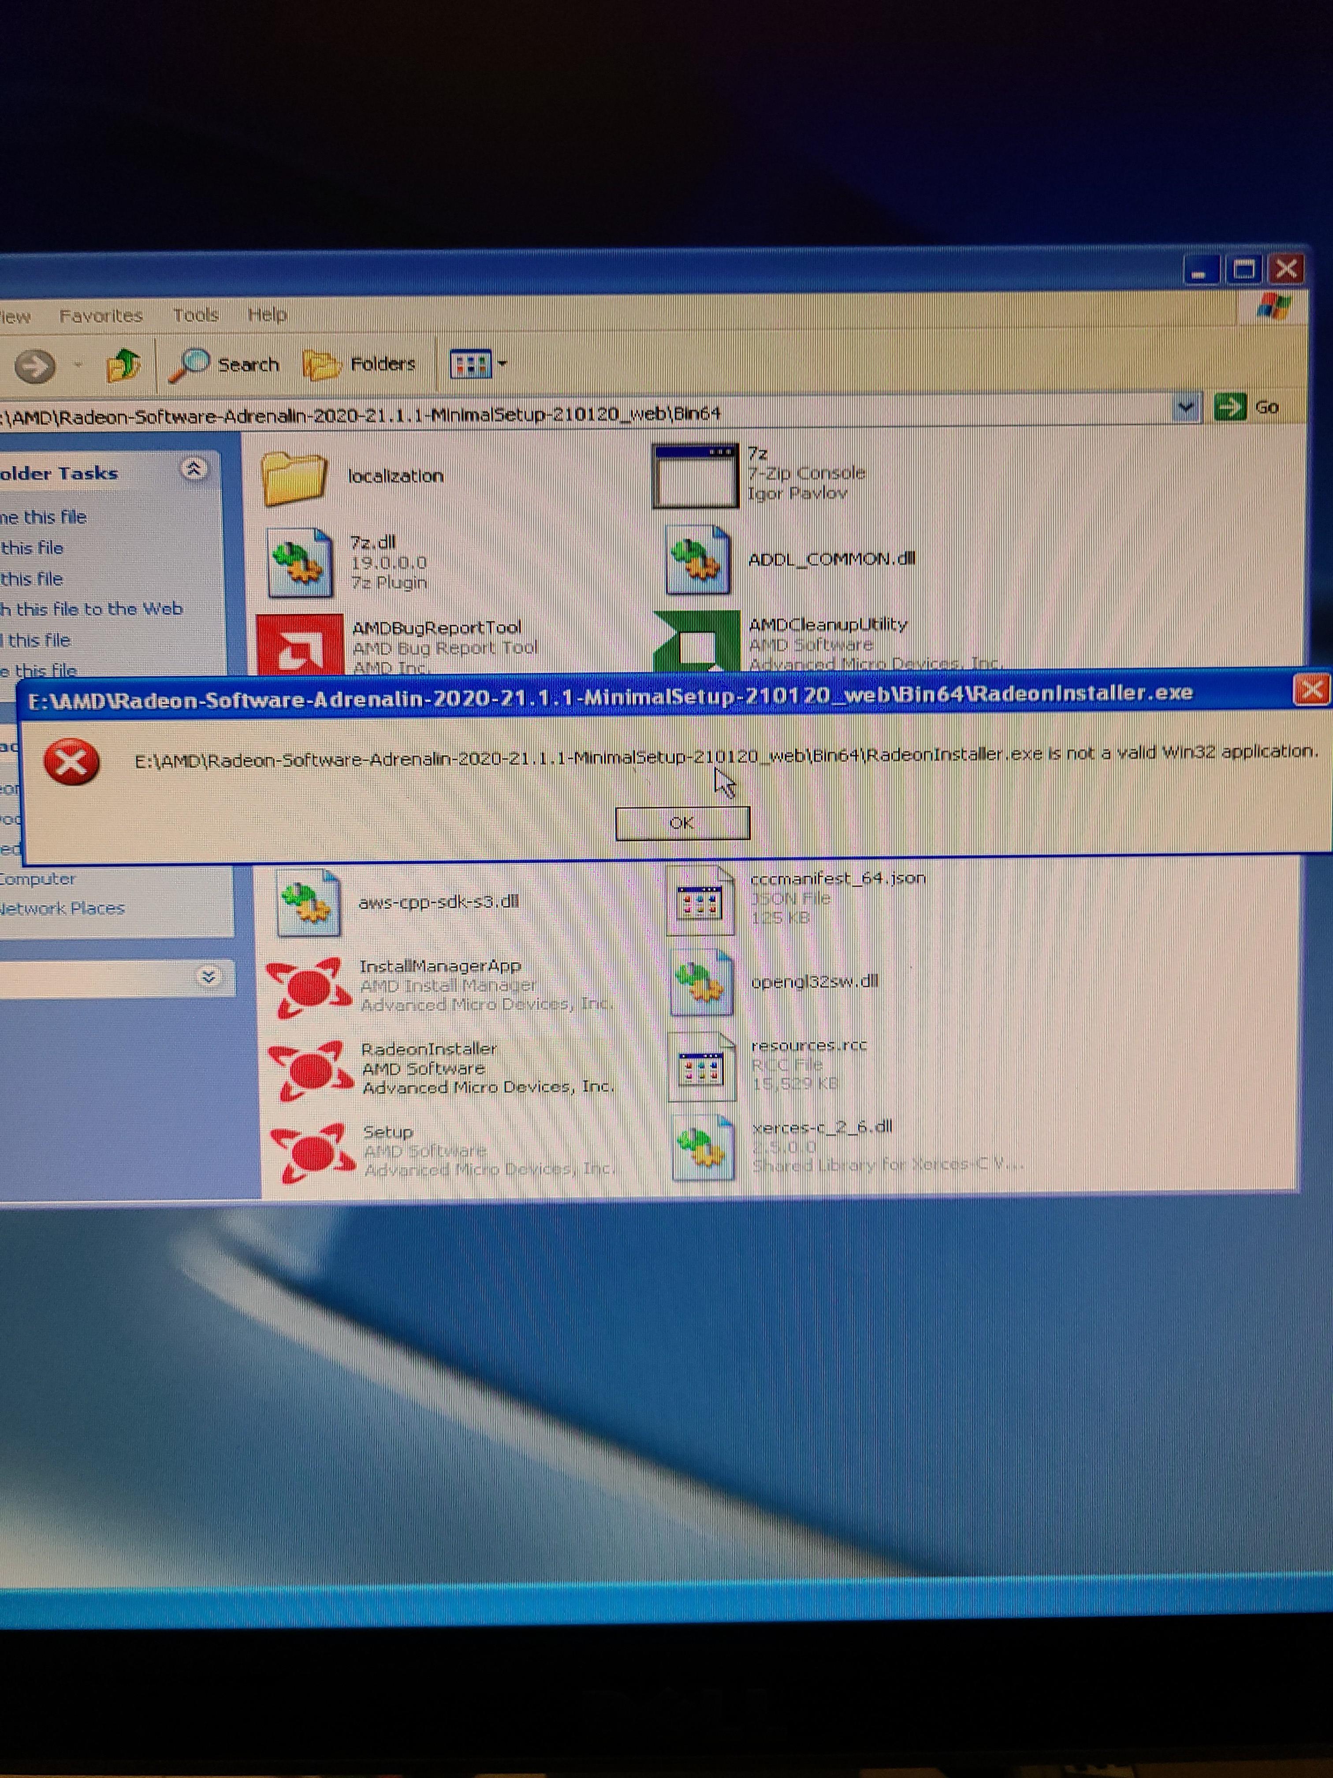Viewport: 1333px width, 1778px height.
Task: Click the 'resources.rcc' file name text
Action: tap(809, 1046)
